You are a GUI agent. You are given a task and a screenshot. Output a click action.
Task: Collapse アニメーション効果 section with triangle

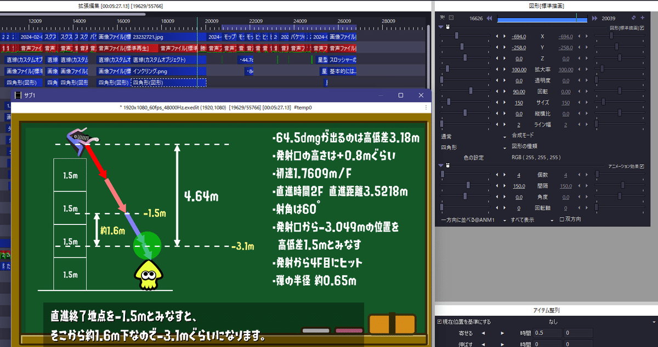coord(441,165)
